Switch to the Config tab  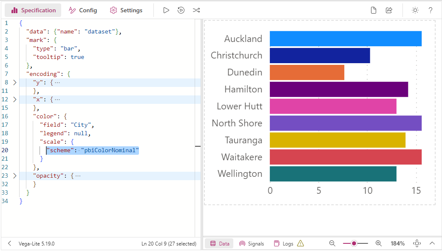83,11
